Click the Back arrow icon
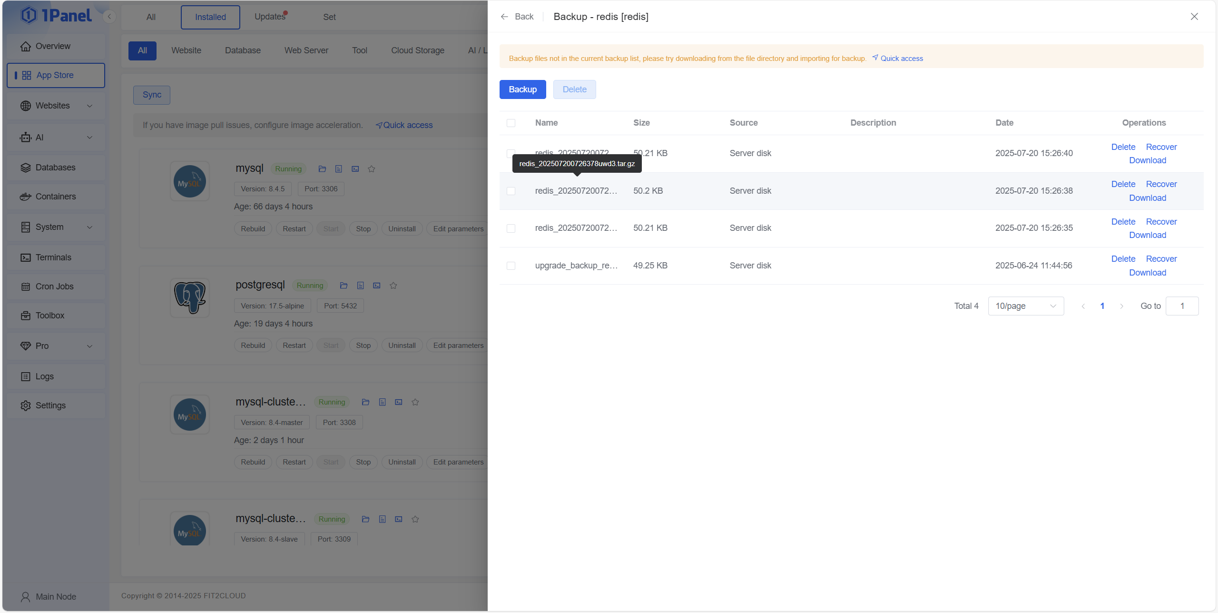The width and height of the screenshot is (1218, 613). coord(504,17)
